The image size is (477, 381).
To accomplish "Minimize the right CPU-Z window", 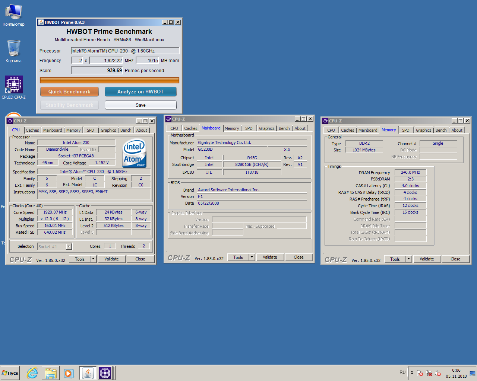I will (454, 121).
